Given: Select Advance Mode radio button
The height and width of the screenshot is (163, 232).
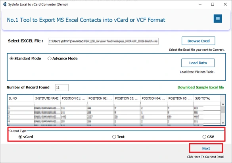Looking at the screenshot, I should (x=63, y=59).
